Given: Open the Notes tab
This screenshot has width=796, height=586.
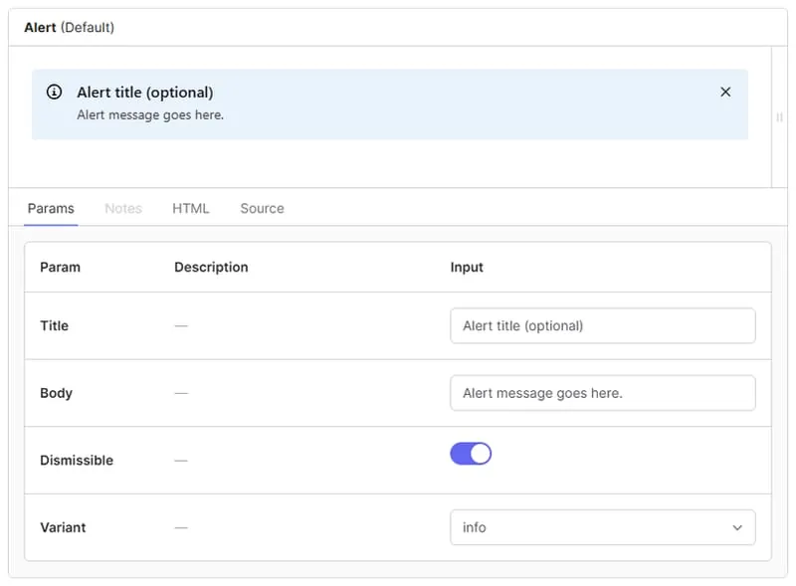Looking at the screenshot, I should [123, 208].
